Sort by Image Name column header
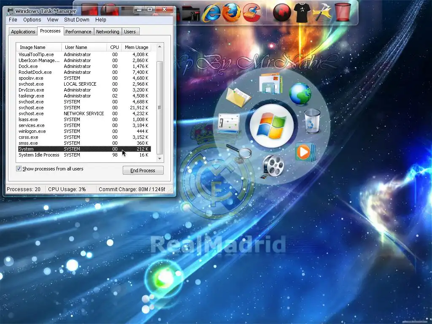Viewport: 432px width, 324px height. click(38, 47)
